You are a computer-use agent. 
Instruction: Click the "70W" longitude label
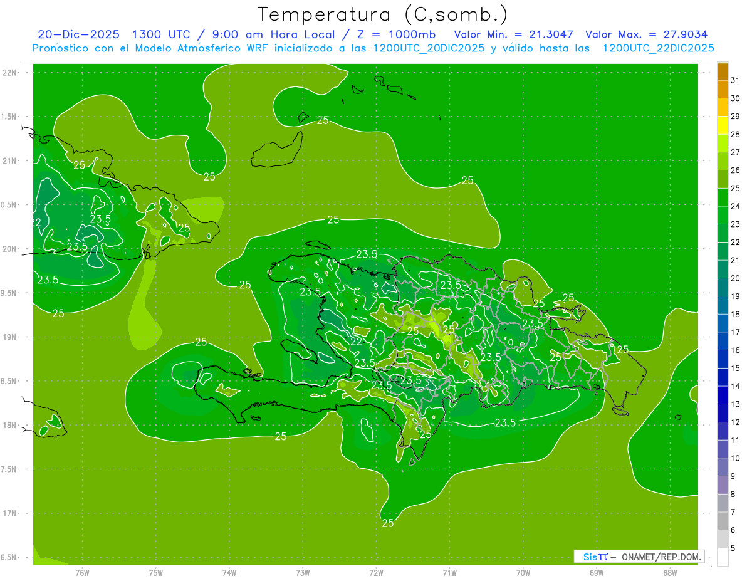point(523,572)
